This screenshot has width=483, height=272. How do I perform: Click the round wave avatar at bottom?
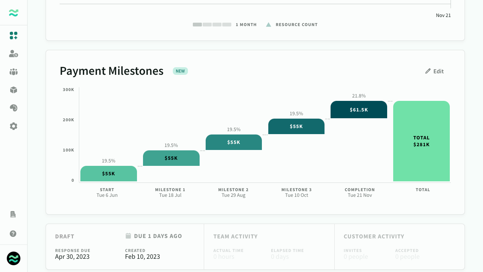(x=14, y=258)
